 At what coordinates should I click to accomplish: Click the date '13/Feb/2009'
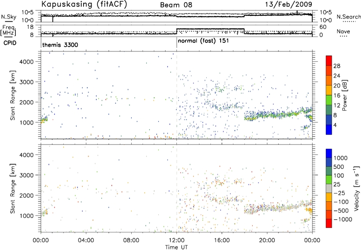[x=289, y=5]
